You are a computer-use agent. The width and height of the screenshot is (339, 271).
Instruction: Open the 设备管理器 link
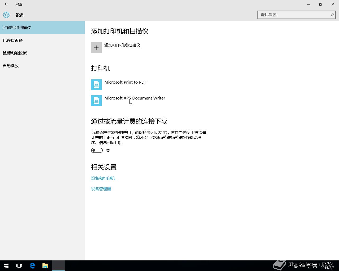101,189
